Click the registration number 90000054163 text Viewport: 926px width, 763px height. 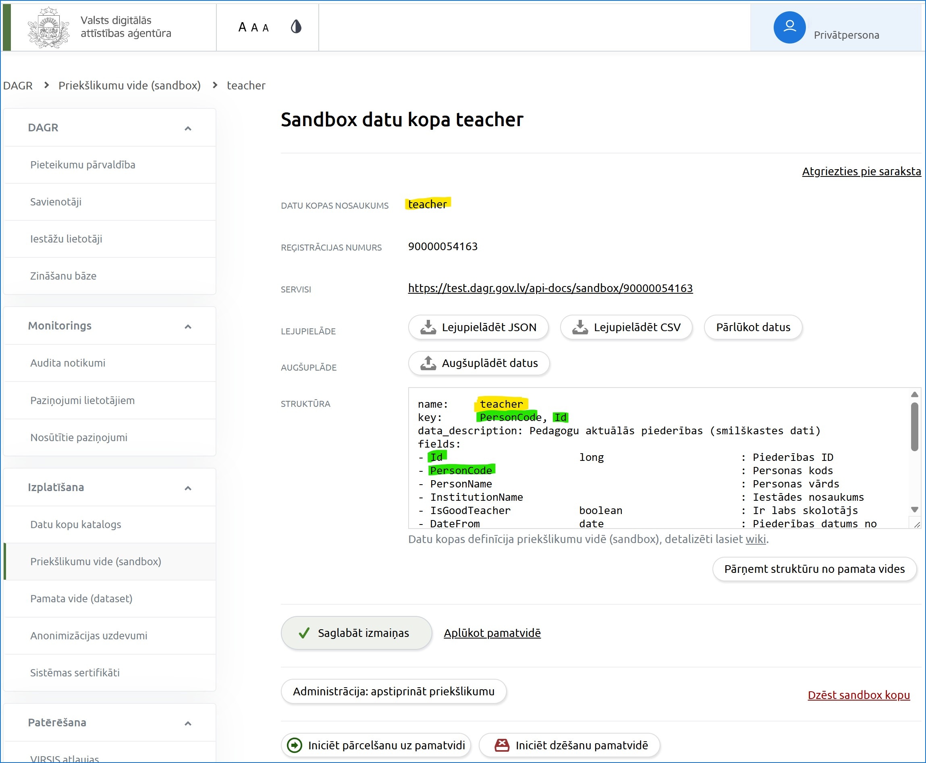[442, 246]
